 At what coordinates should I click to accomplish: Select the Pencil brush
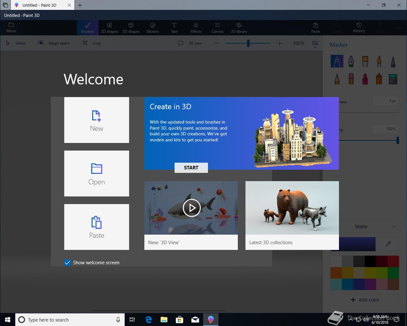pos(337,79)
